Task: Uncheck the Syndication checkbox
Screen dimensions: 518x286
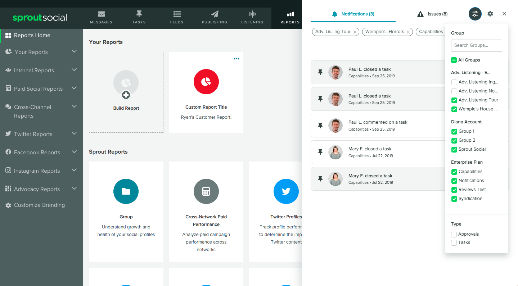Action: 454,199
